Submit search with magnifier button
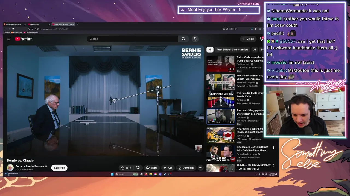 pyautogui.click(x=183, y=39)
